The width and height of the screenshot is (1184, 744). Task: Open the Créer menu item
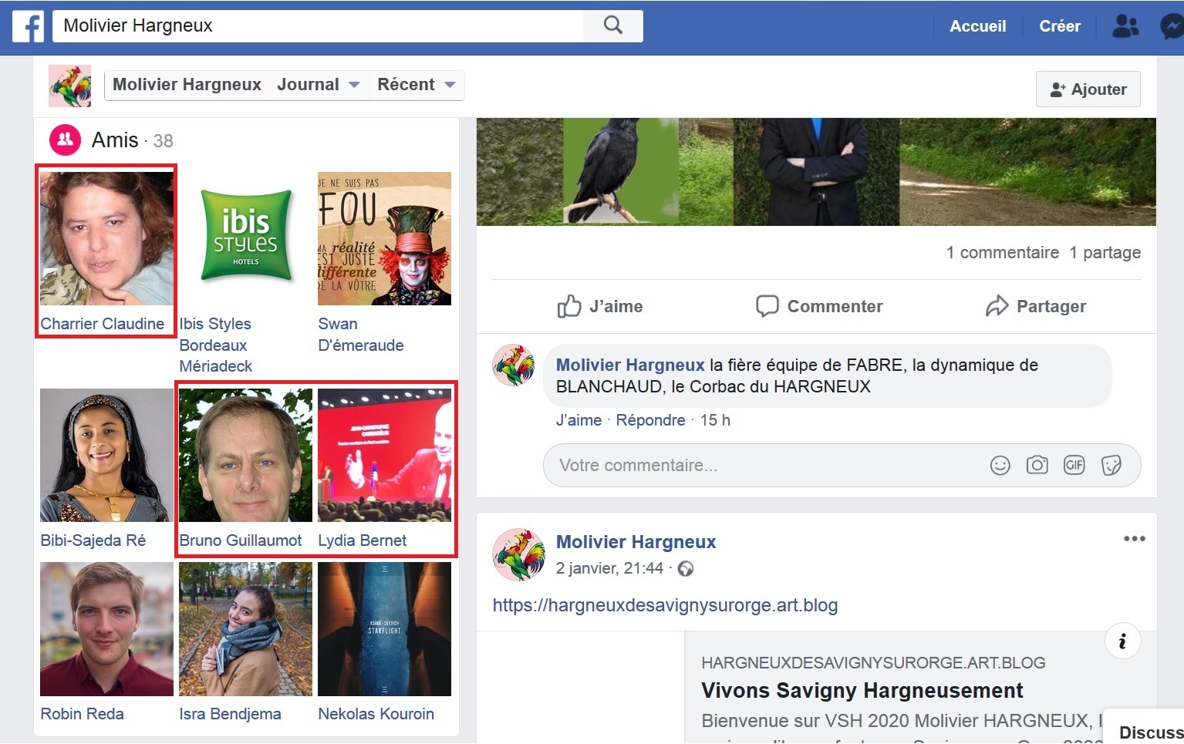click(1059, 26)
